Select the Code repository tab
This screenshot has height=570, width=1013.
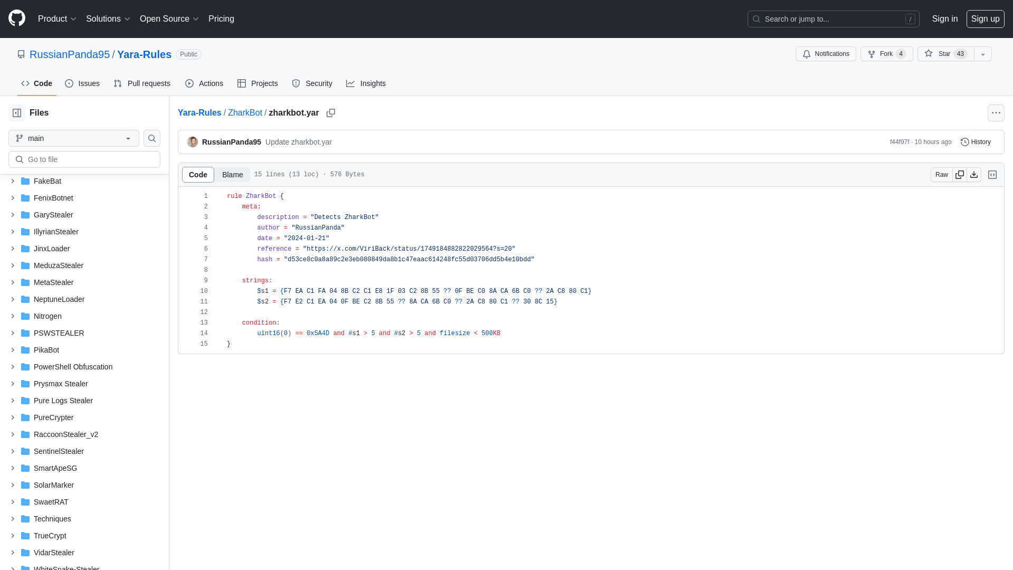pos(36,83)
